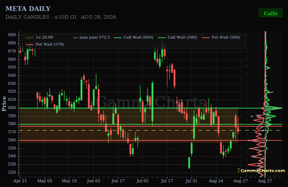
Task: Click the Jul 17 date axis label
Action: click(167, 181)
